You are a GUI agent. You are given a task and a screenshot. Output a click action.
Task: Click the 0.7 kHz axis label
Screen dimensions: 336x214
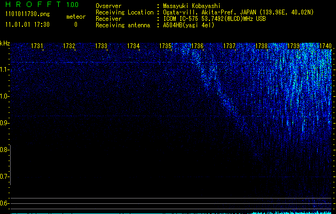[4, 177]
